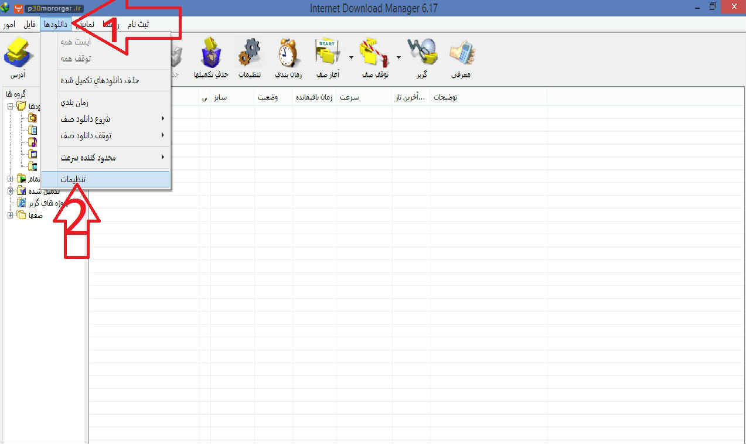Click the صفها label in the tree
The image size is (746, 444).
click(x=36, y=215)
